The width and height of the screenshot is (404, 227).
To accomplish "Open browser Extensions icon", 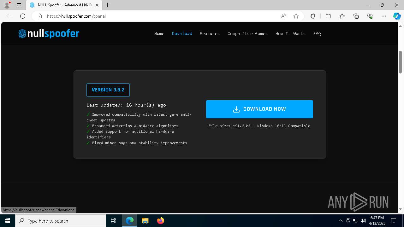I will (313, 16).
